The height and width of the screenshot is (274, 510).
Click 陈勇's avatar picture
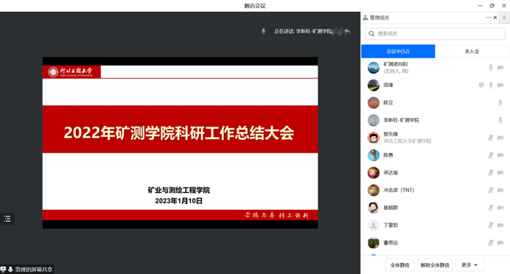(374, 155)
